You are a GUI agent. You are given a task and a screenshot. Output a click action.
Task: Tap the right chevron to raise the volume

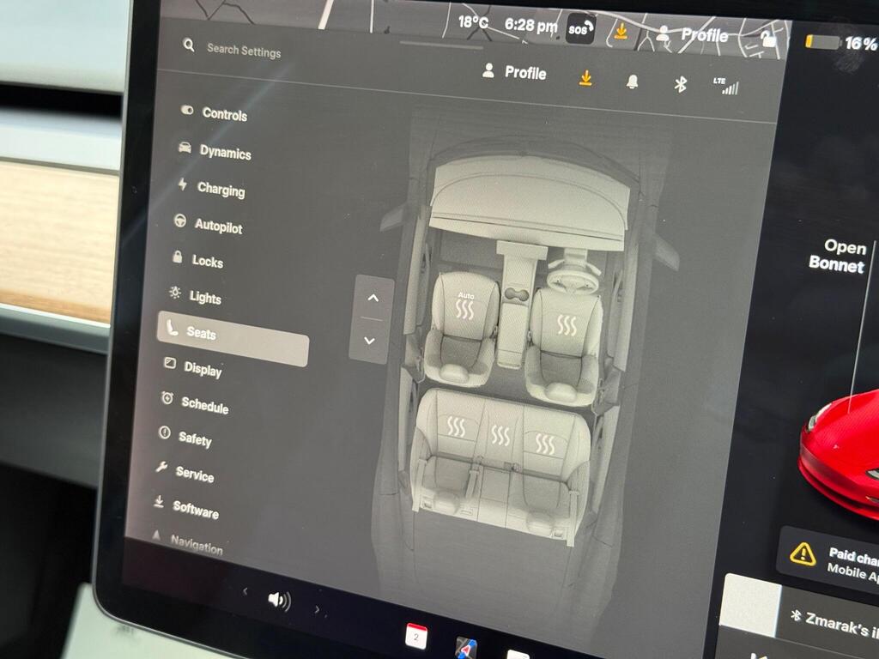pos(316,609)
